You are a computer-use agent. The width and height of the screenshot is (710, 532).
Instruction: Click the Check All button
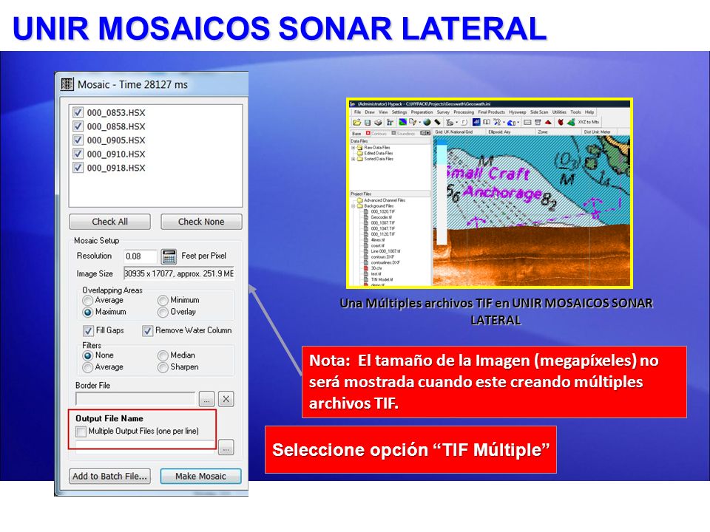[109, 222]
